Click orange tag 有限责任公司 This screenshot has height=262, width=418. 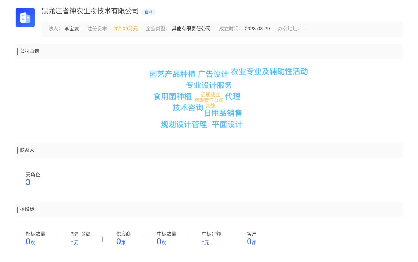click(x=209, y=100)
